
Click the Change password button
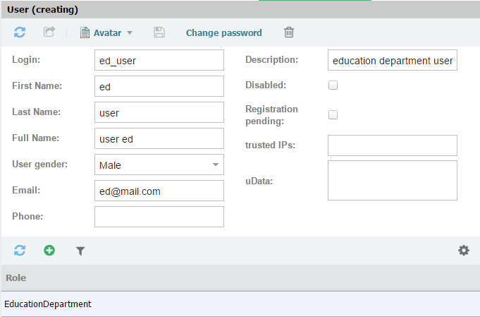click(223, 32)
